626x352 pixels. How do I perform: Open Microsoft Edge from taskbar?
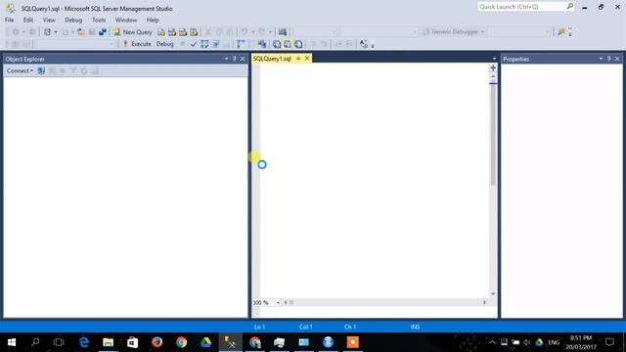[x=84, y=342]
